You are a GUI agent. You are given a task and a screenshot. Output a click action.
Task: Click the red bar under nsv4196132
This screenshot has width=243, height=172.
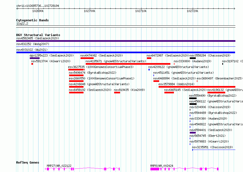[216, 93]
